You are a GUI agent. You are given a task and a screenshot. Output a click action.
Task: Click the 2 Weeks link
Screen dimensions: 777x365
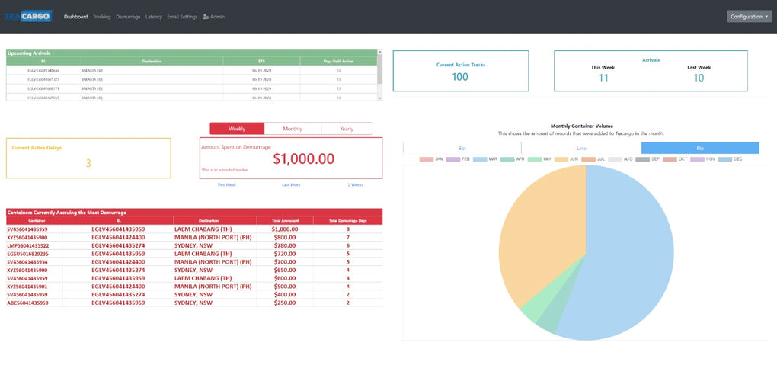coord(356,185)
